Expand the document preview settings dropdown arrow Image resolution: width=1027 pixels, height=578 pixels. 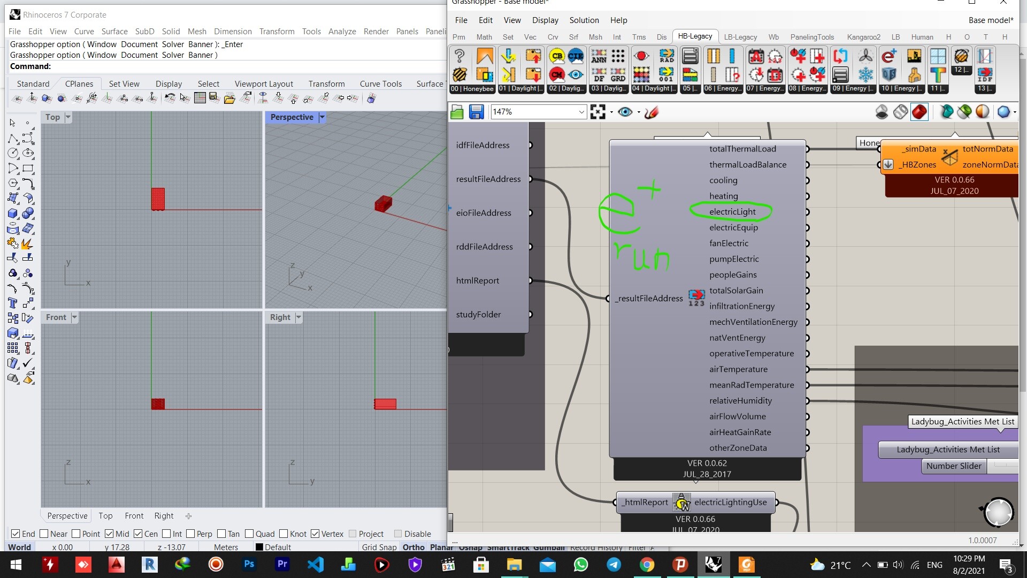pyautogui.click(x=1015, y=112)
